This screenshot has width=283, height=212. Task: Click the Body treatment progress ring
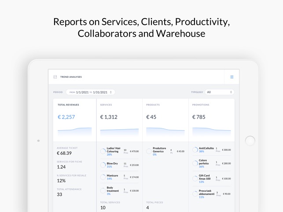click(103, 190)
